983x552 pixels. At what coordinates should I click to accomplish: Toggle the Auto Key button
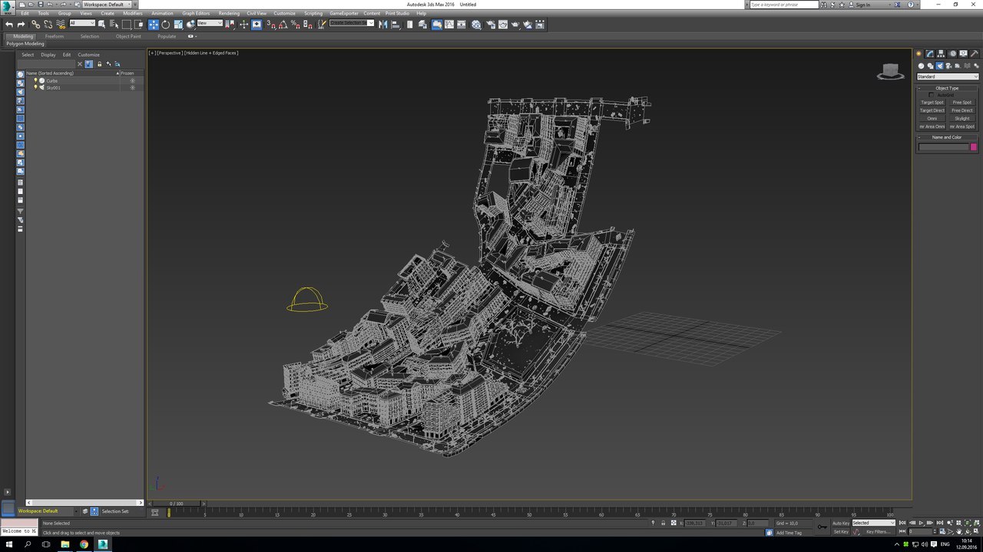click(841, 523)
